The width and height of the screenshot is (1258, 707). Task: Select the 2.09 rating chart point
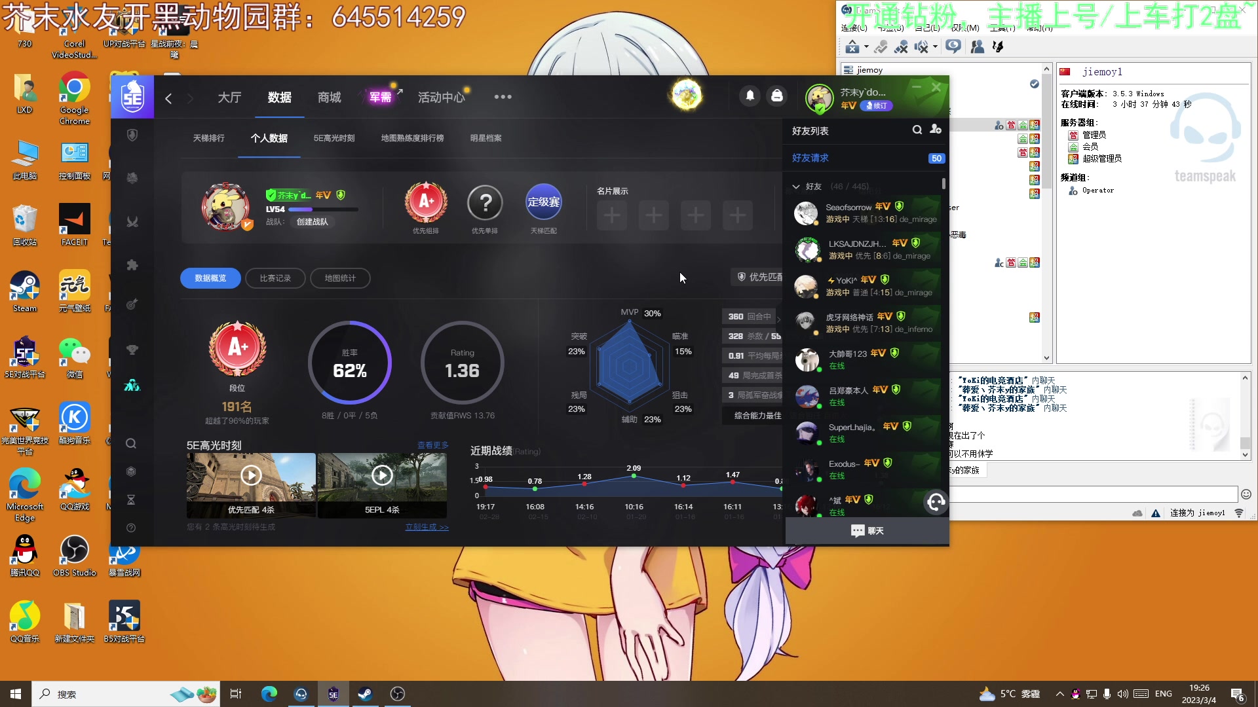(x=634, y=476)
